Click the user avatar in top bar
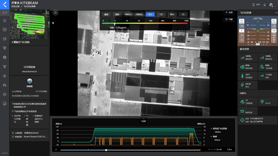Viewport: 278px width, 156px height. pos(271,5)
